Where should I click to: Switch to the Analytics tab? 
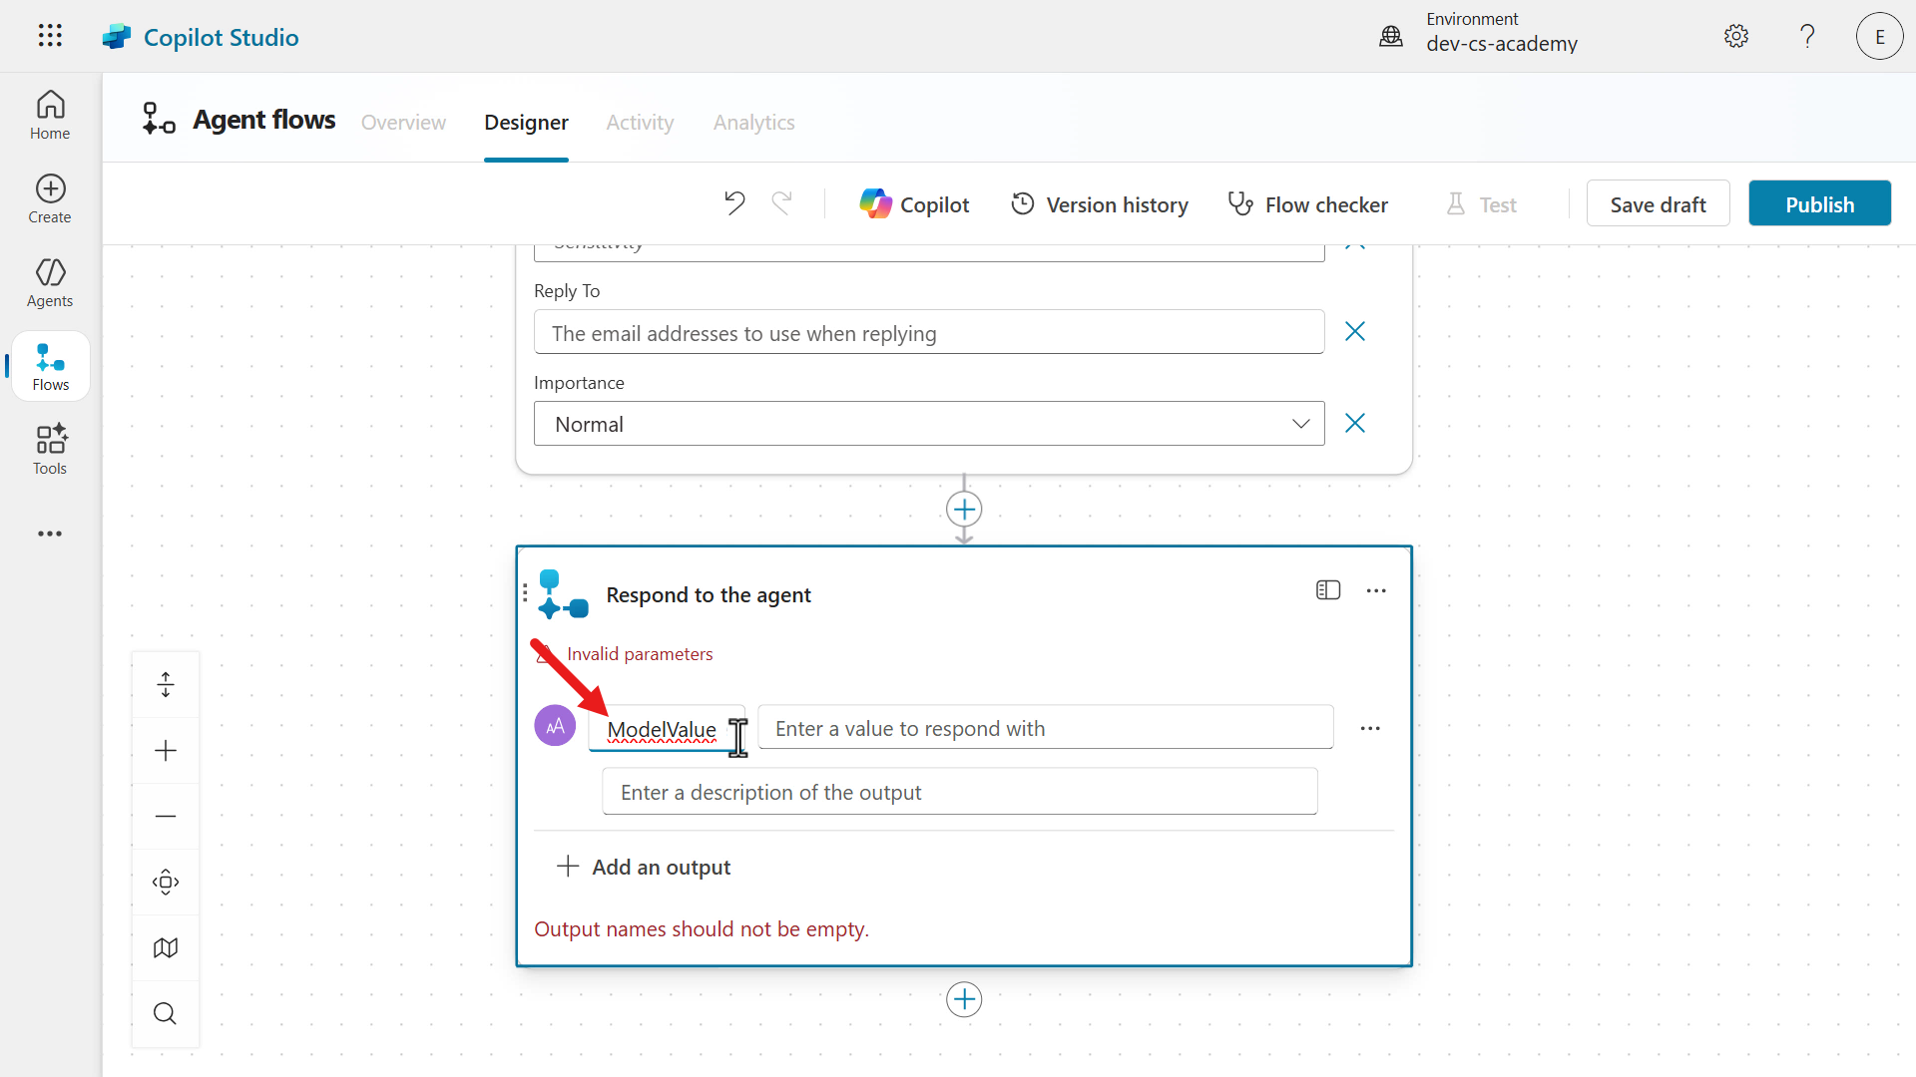pyautogui.click(x=753, y=122)
